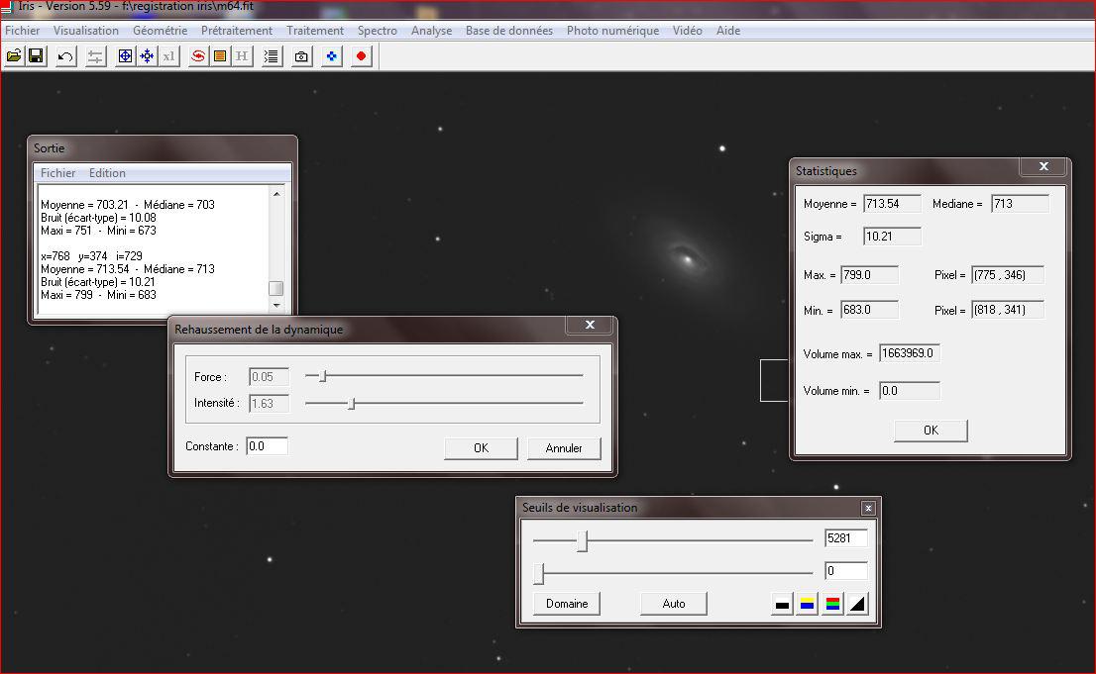The height and width of the screenshot is (674, 1096).
Task: Click the low threshold field showing 0
Action: coord(845,571)
